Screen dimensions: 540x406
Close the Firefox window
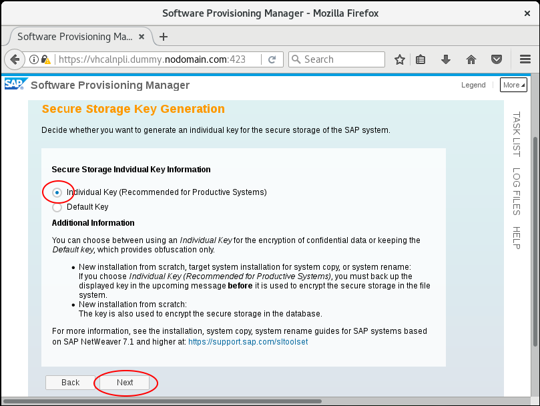pyautogui.click(x=527, y=13)
